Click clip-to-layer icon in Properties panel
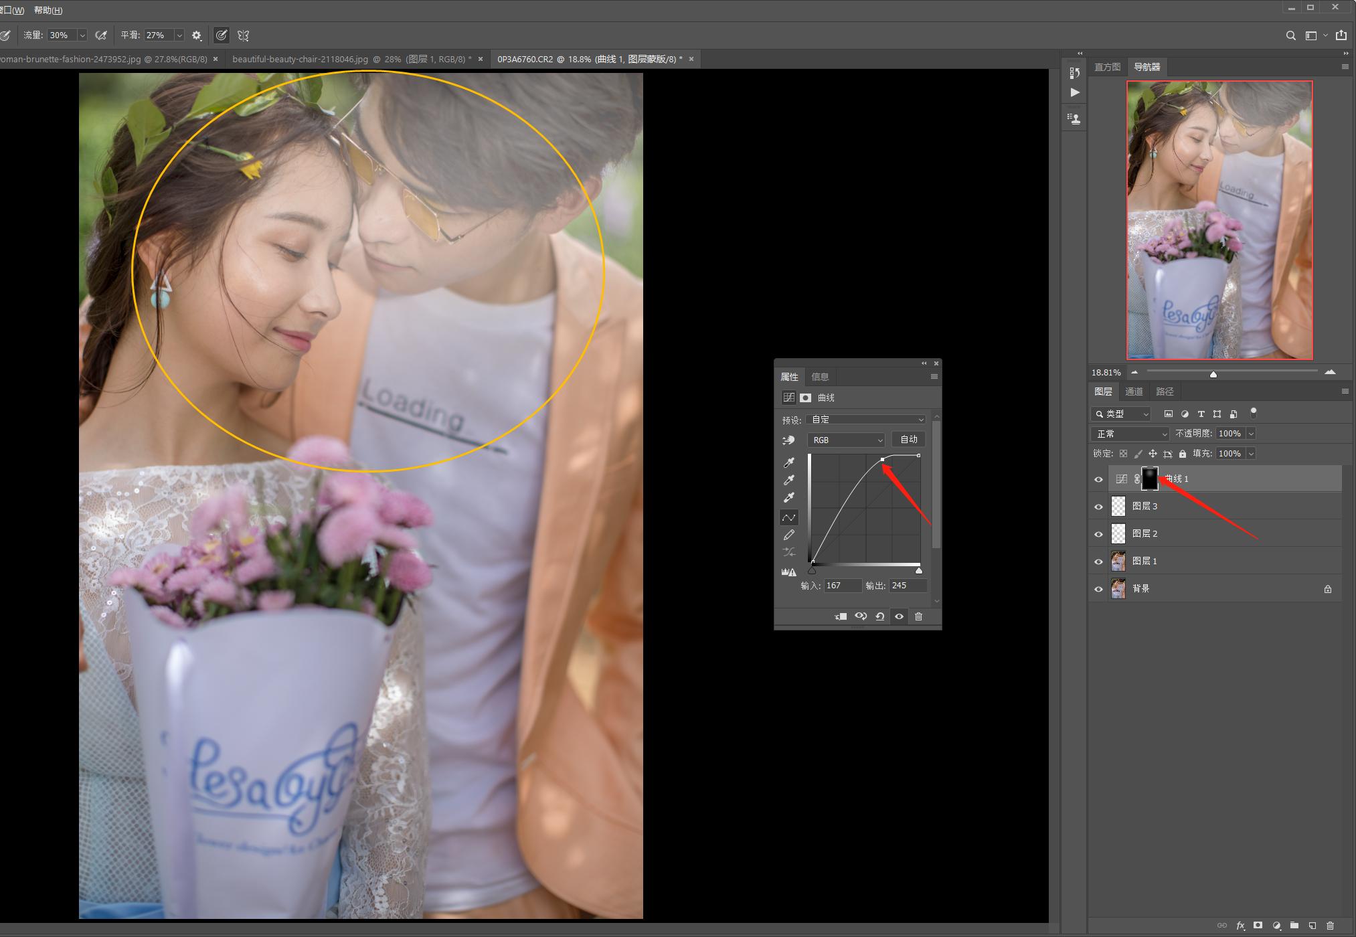This screenshot has width=1356, height=937. point(841,616)
